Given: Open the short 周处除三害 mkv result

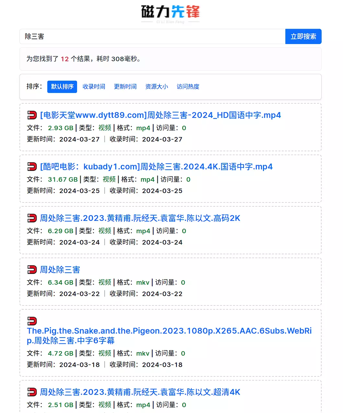Looking at the screenshot, I should point(60,270).
